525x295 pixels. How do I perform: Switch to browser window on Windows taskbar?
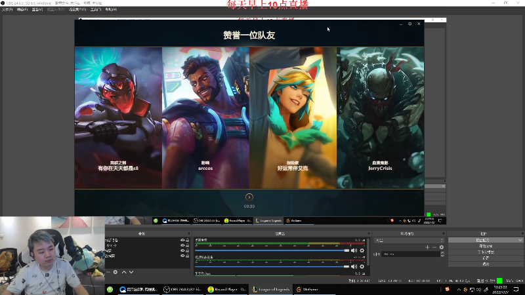pyautogui.click(x=138, y=289)
